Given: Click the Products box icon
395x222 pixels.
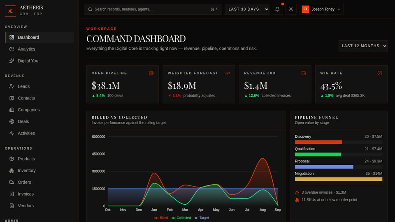Looking at the screenshot, I should pos(12,159).
